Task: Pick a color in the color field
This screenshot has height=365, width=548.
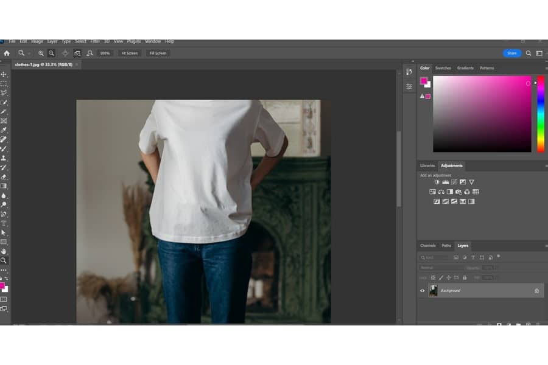Action: (x=482, y=114)
